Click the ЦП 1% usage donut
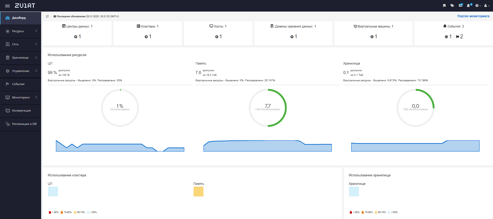493x219 pixels. (120, 108)
